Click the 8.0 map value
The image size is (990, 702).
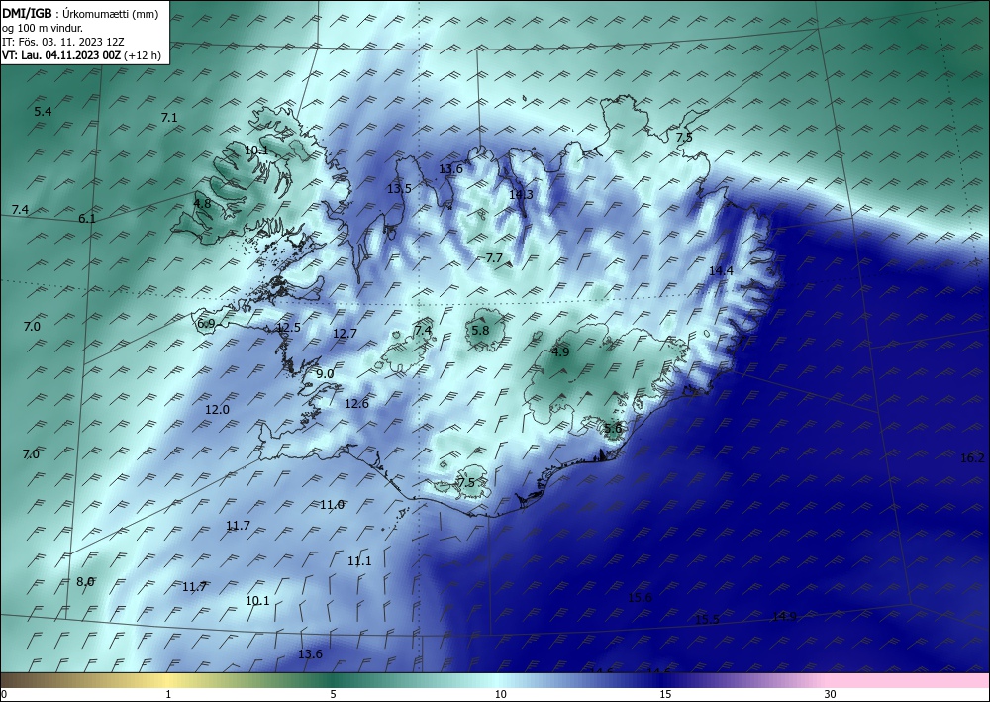pos(85,582)
